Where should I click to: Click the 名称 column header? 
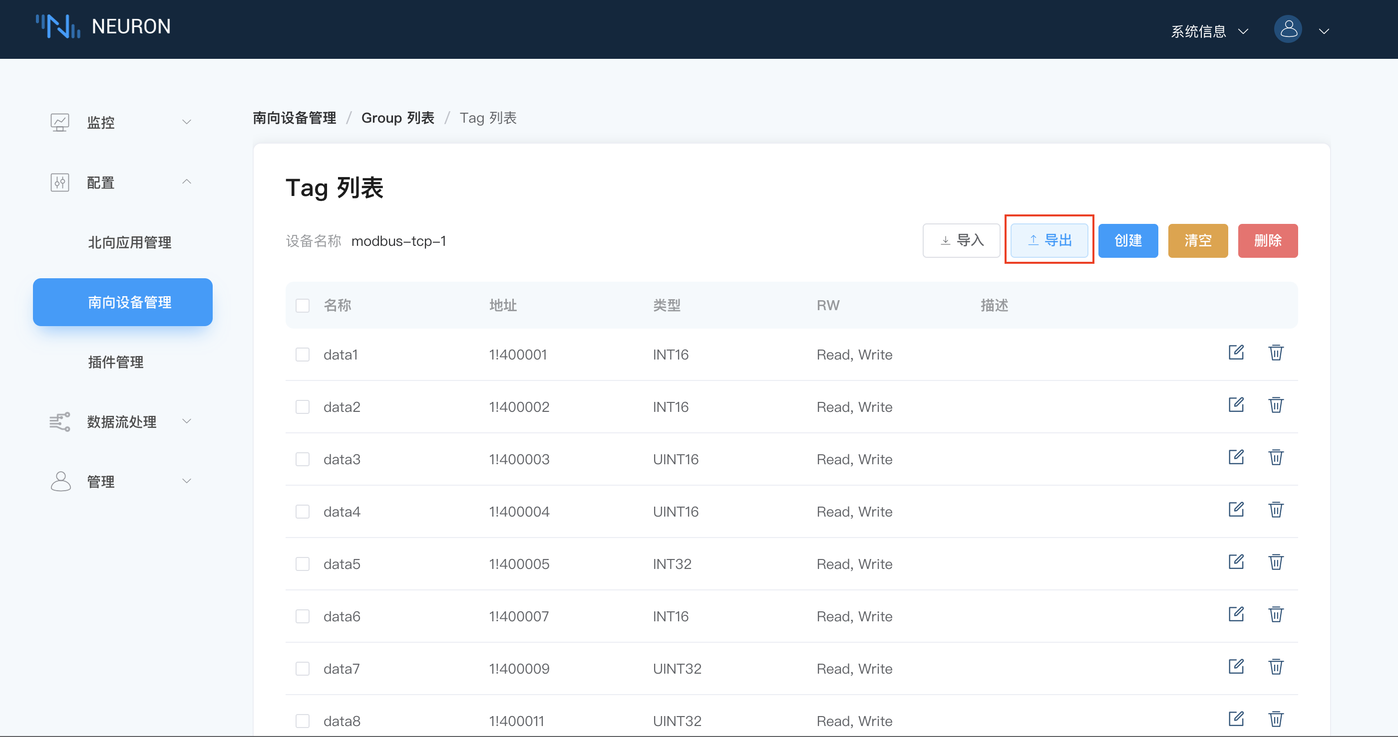pos(337,306)
